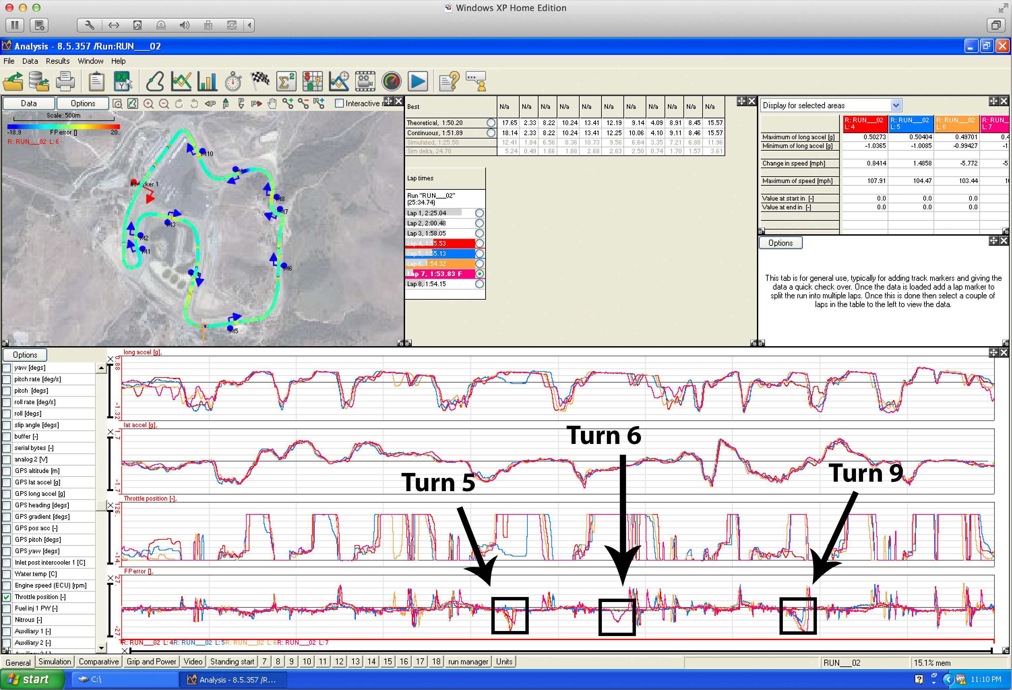Enable the Interactive checkbox
Viewport: 1012px width, 690px height.
339,103
